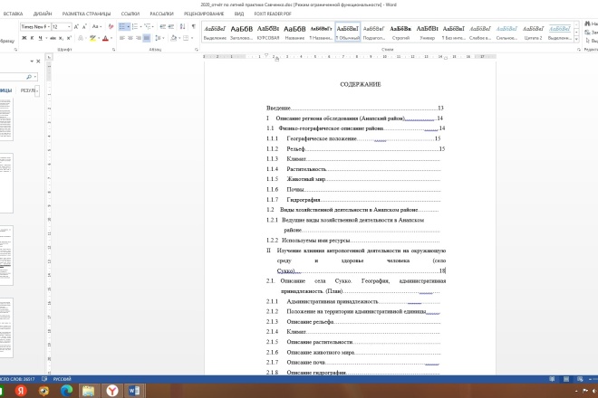
Task: Align text left
Action: coord(122,38)
